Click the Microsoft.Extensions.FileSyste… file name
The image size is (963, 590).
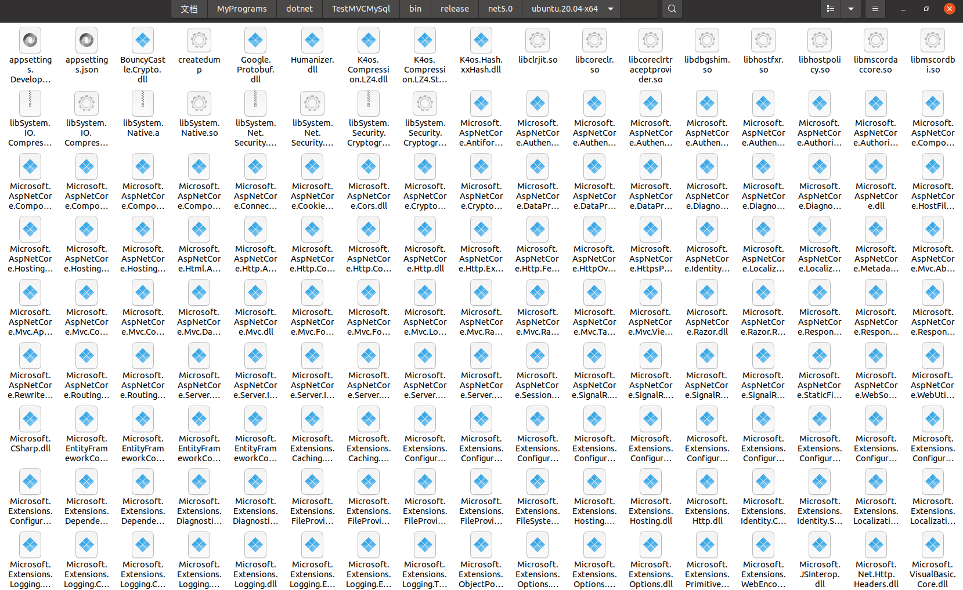coord(538,511)
